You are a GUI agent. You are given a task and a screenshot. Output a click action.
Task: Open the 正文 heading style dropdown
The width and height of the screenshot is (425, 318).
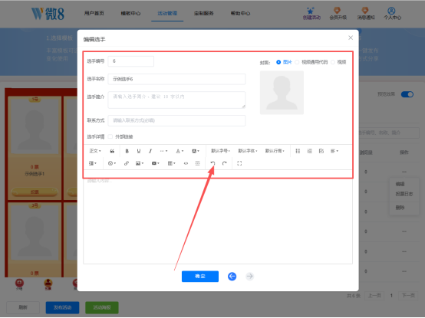(x=95, y=151)
